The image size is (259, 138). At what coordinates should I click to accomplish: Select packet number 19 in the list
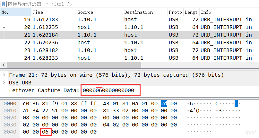(130, 20)
